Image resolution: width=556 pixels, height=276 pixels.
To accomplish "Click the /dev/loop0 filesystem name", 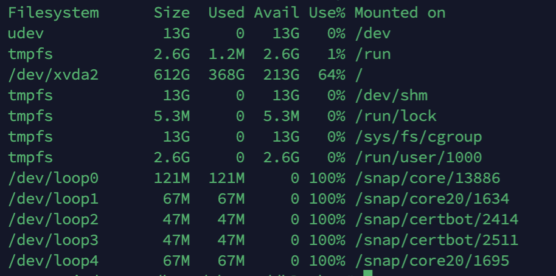I will [x=53, y=178].
